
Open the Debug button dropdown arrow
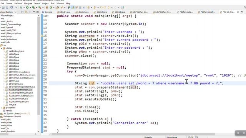24,7
